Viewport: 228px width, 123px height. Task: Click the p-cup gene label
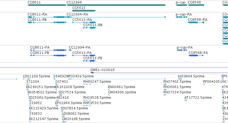click(x=181, y=2)
